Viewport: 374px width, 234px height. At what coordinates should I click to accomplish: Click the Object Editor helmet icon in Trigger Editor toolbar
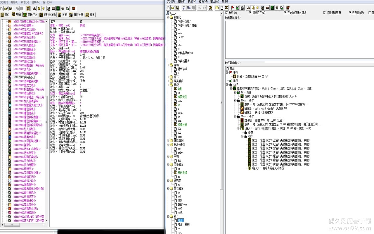click(x=263, y=8)
